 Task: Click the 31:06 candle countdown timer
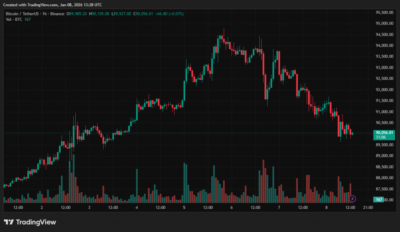380,137
